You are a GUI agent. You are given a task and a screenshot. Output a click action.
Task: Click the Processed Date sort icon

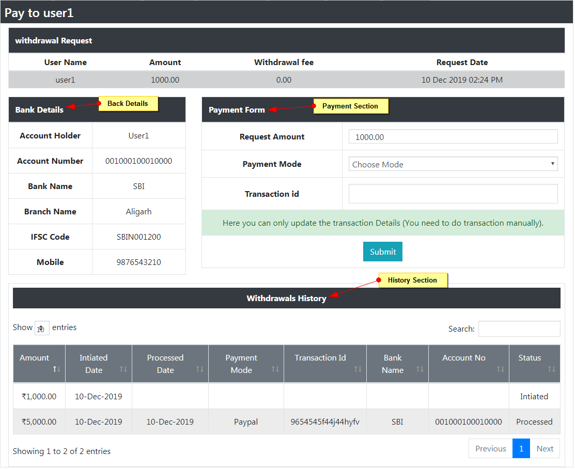click(x=199, y=370)
